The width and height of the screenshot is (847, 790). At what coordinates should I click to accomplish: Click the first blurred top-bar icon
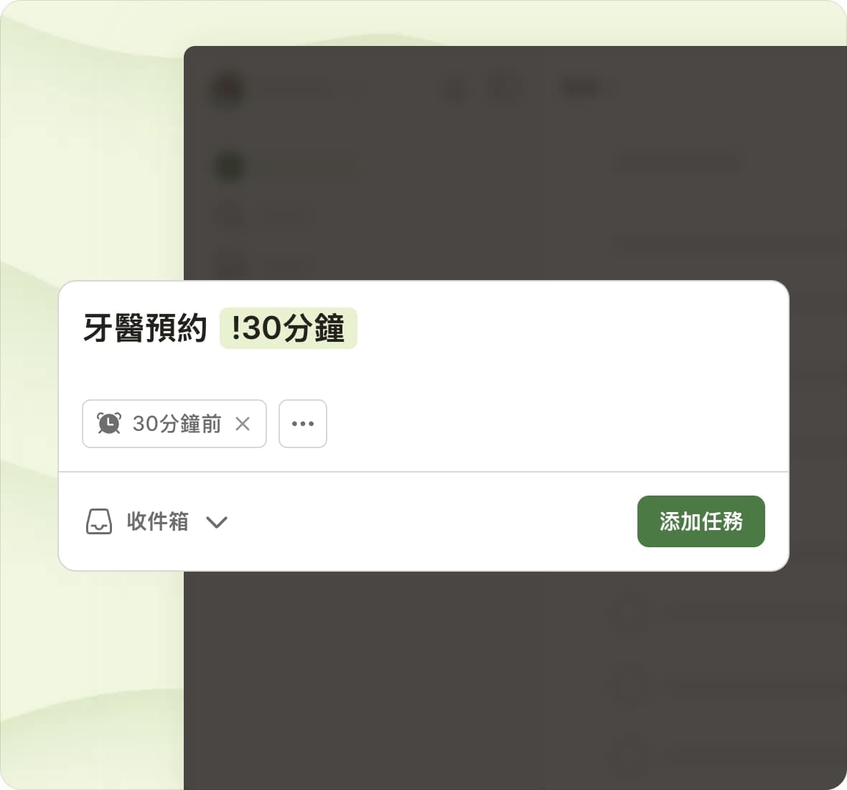point(455,88)
